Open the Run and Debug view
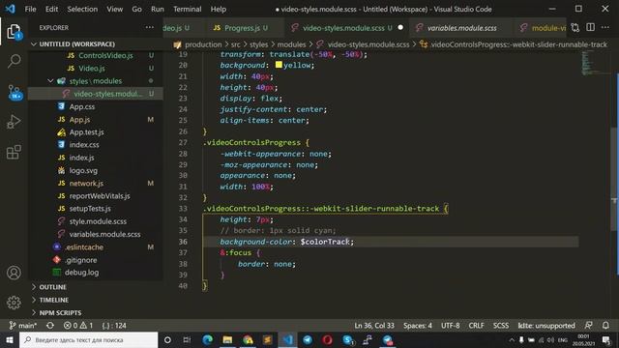This screenshot has height=348, width=619. [x=14, y=122]
